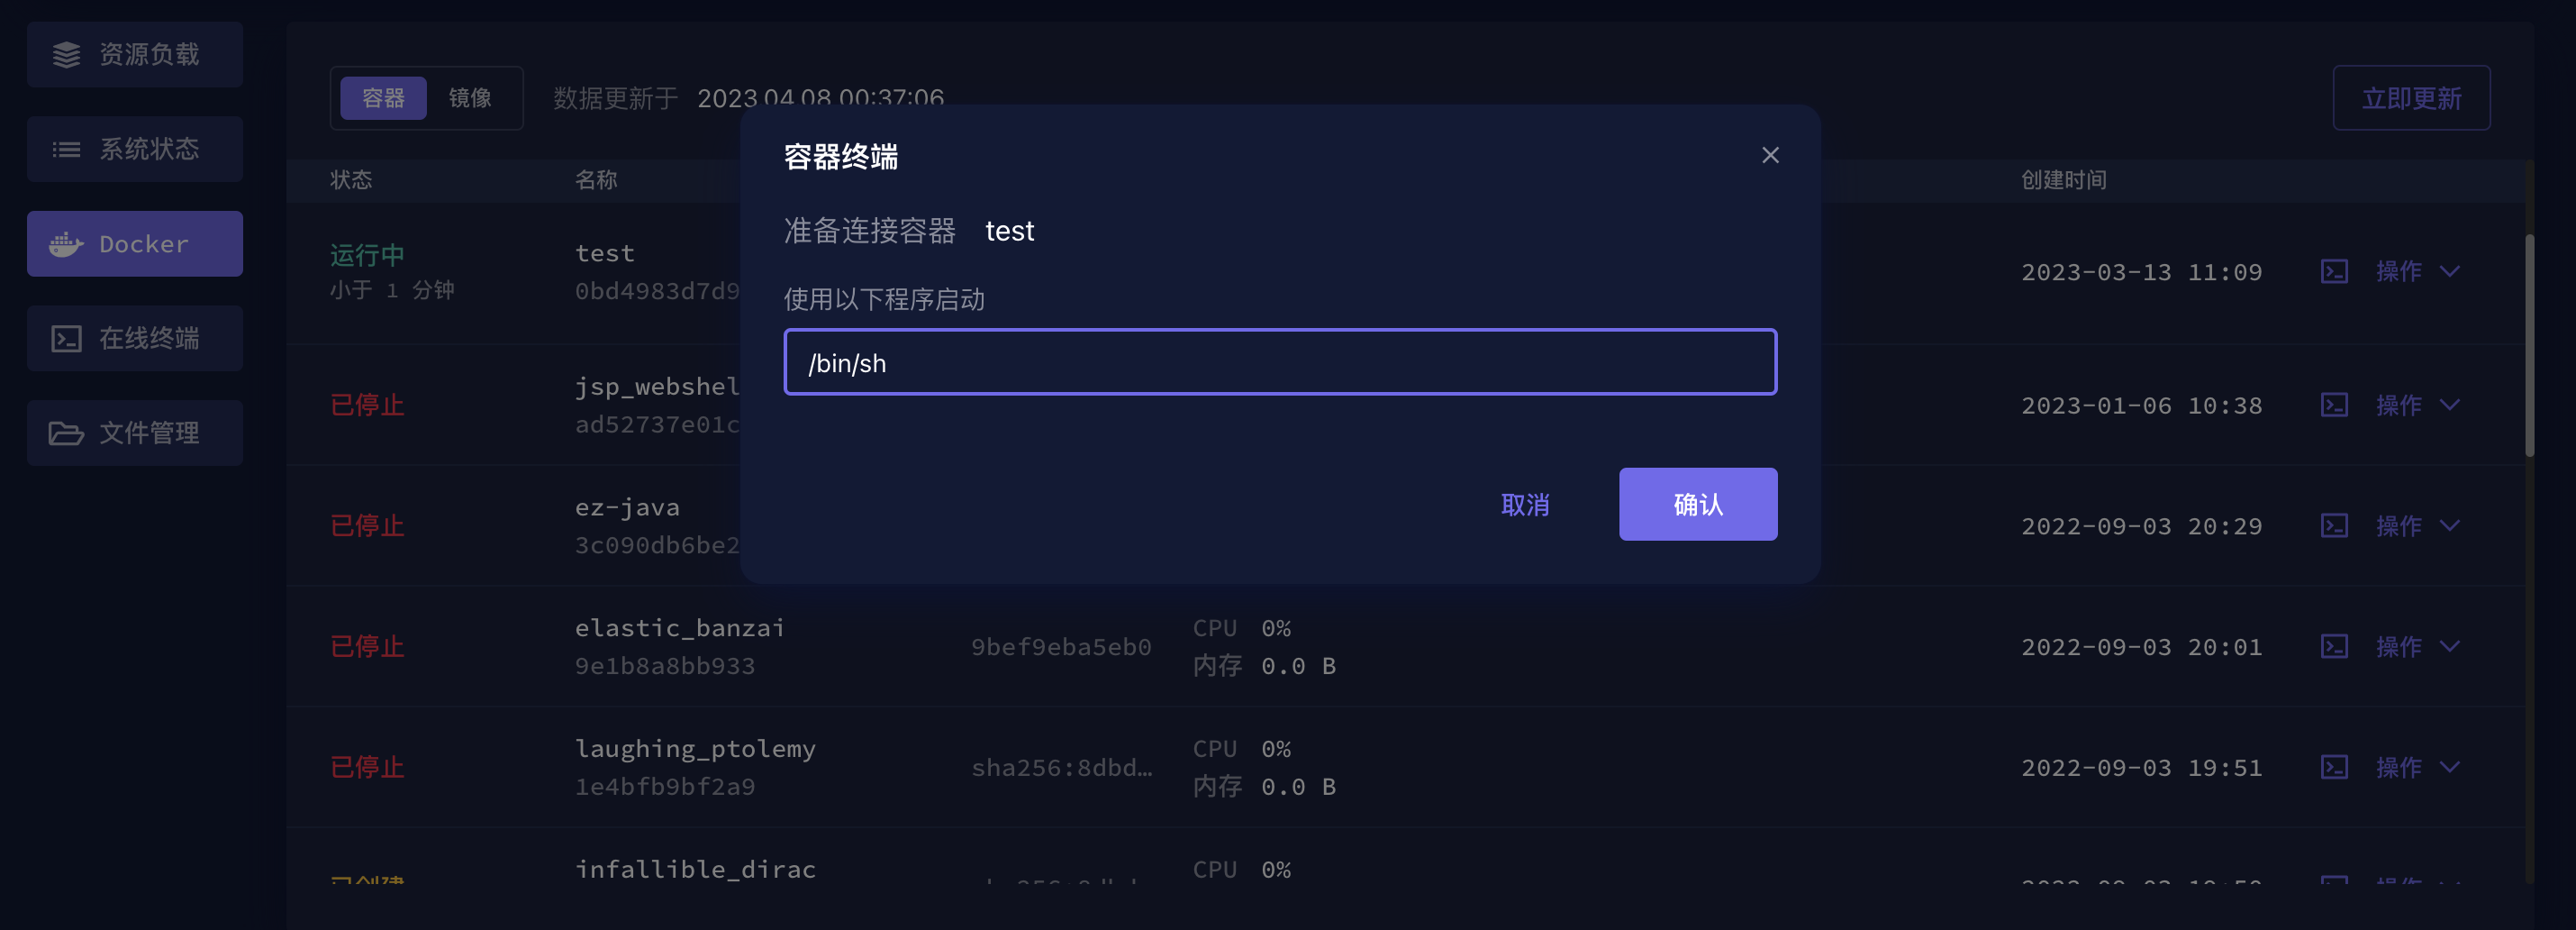2576x930 pixels.
Task: Expand 操作 dropdown for test container
Action: pyautogui.click(x=2417, y=271)
